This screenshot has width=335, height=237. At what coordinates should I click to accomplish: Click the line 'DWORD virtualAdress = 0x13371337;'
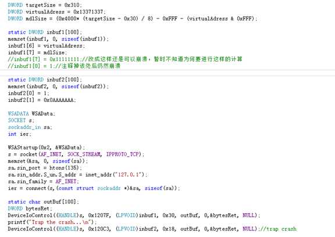tap(56, 12)
